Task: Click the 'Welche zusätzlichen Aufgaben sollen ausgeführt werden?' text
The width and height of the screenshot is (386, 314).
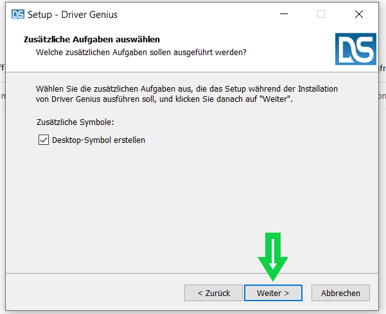Action: [x=141, y=53]
